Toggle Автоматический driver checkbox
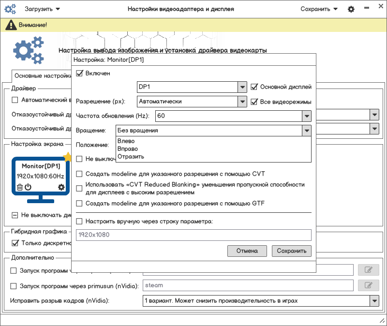The image size is (387, 326). [15, 100]
